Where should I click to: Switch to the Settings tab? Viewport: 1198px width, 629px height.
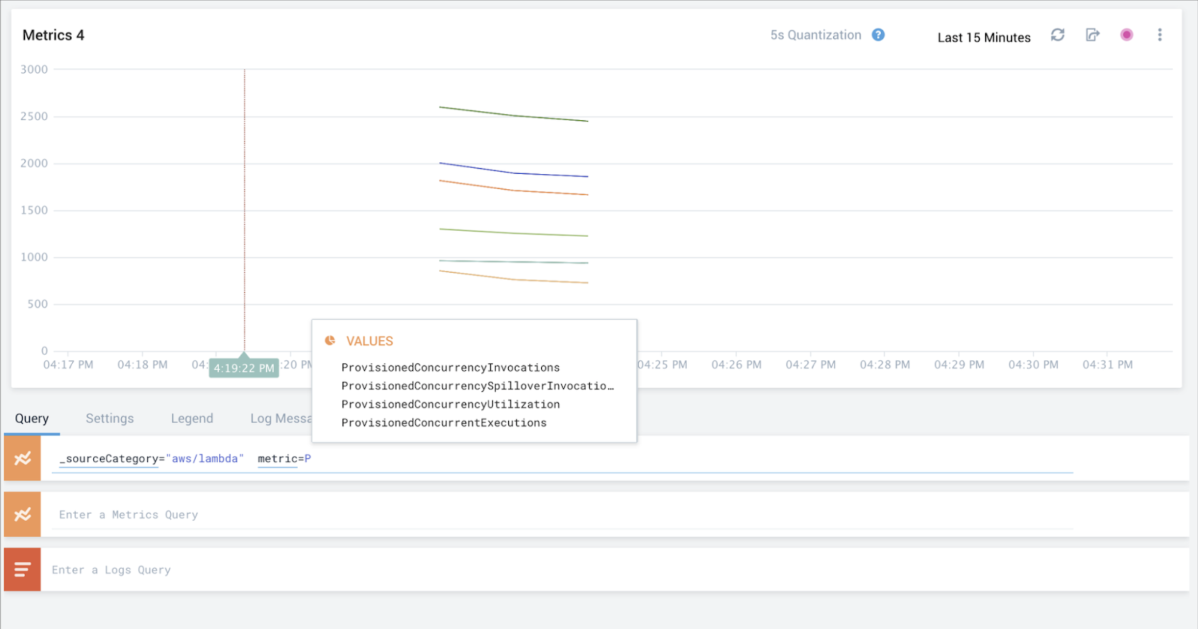[109, 418]
